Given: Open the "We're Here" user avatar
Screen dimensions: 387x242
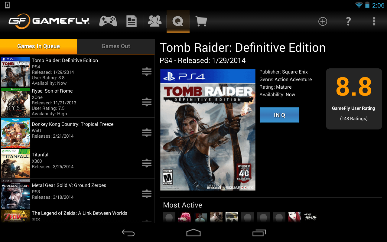Looking at the screenshot, I should 311,217.
